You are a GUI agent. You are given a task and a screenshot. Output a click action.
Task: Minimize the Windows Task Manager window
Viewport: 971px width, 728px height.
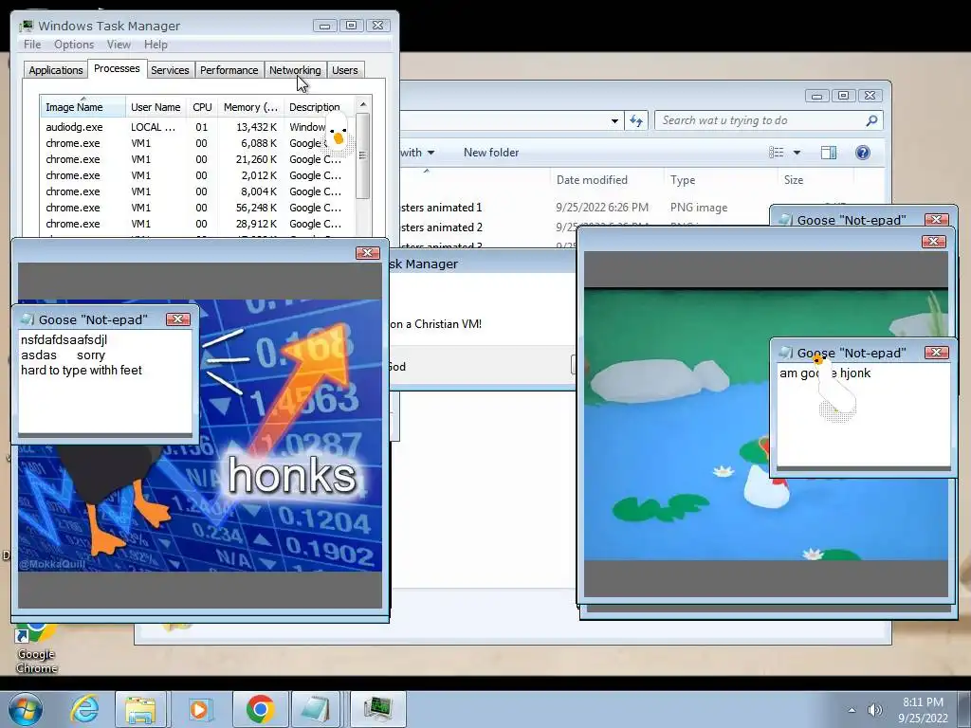pyautogui.click(x=324, y=26)
